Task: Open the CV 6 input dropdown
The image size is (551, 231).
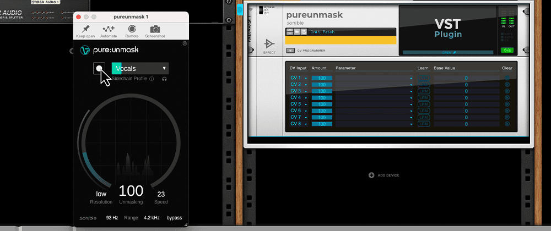Action: click(x=299, y=111)
